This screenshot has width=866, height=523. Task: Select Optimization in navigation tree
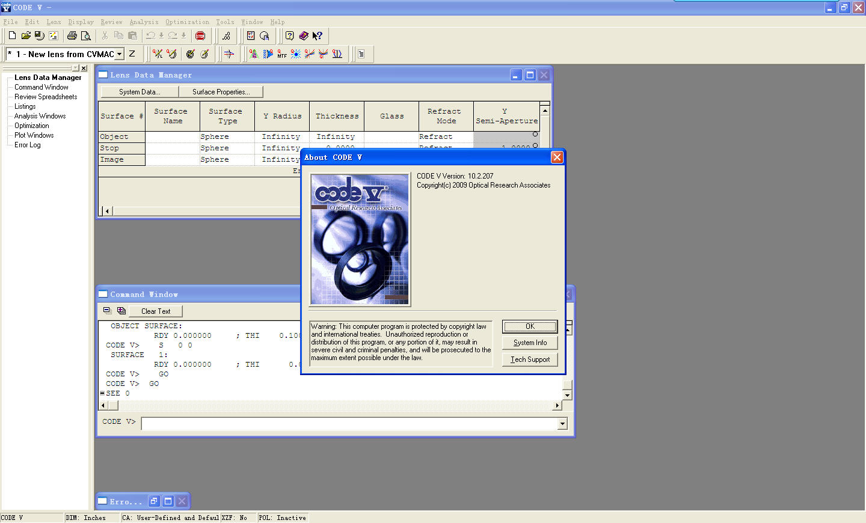click(32, 126)
